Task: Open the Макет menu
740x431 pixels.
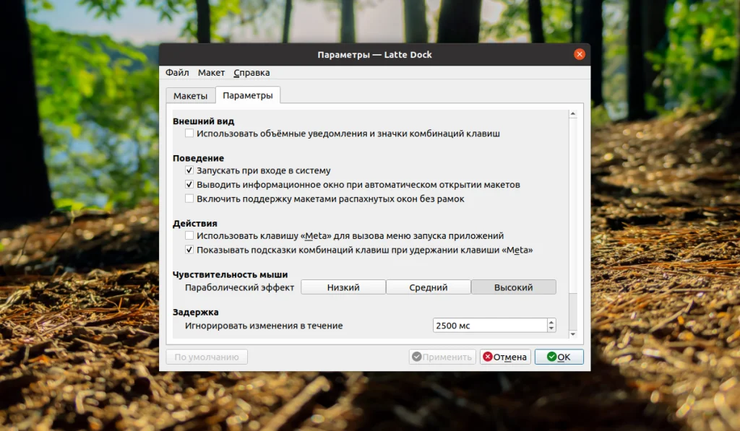Action: pyautogui.click(x=211, y=72)
